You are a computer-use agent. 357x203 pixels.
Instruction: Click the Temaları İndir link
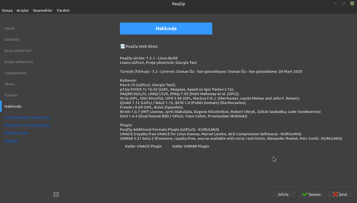click(x=17, y=133)
